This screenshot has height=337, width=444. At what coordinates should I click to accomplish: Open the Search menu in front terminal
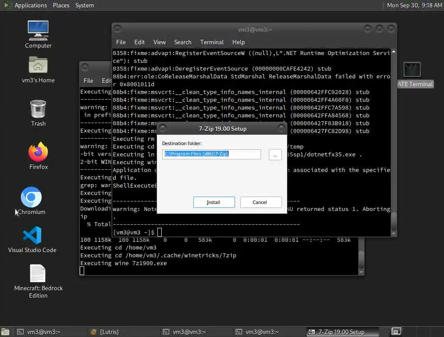point(183,42)
